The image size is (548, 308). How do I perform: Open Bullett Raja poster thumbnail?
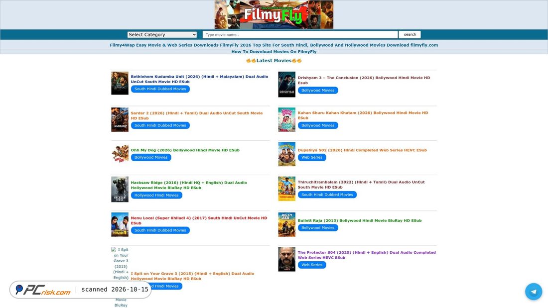[x=286, y=224]
